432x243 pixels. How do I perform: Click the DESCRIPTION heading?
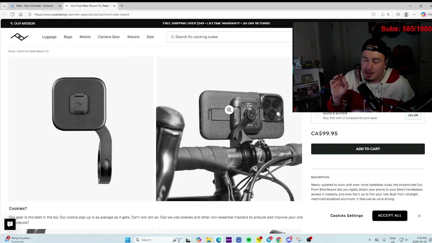point(320,177)
